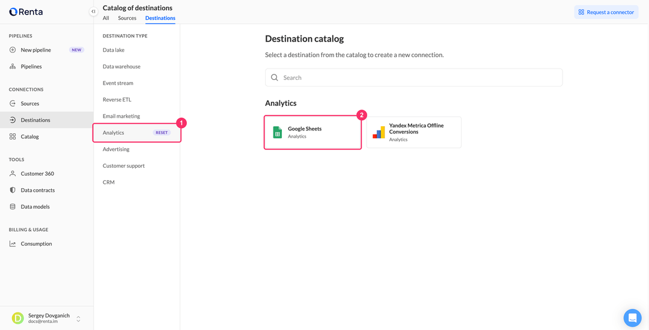Filter by Data lake destination type
Screen dimensions: 649x330
tap(114, 50)
